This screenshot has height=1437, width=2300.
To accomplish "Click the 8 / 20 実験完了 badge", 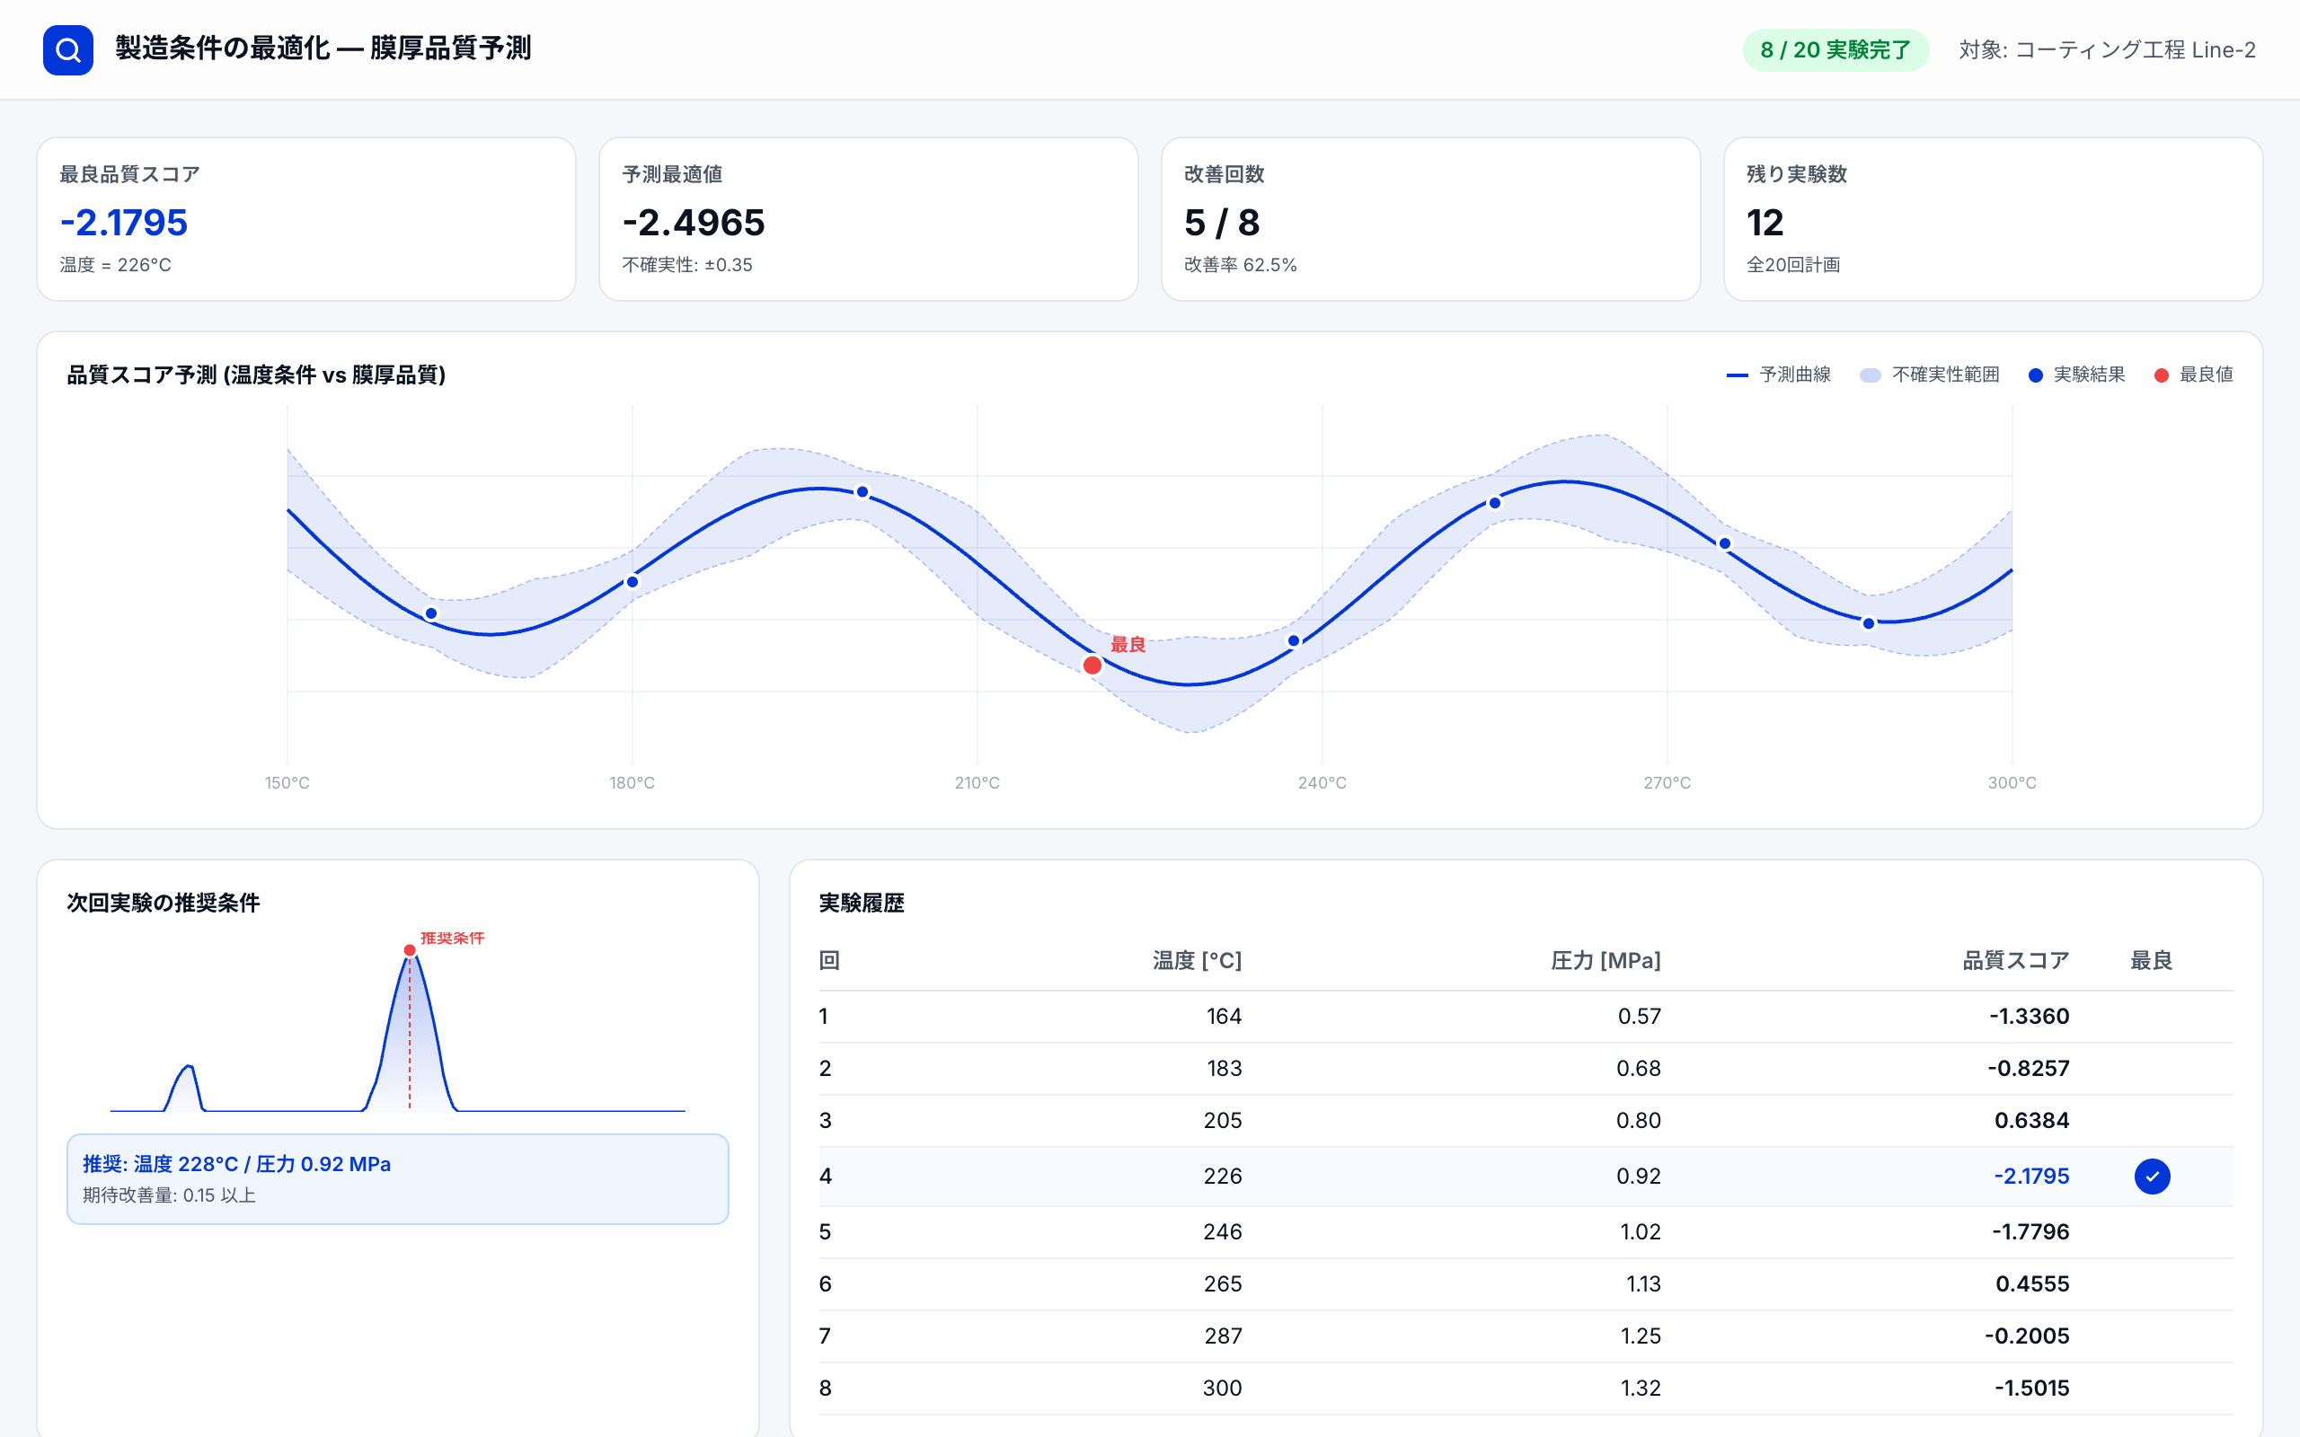I will [x=1835, y=49].
